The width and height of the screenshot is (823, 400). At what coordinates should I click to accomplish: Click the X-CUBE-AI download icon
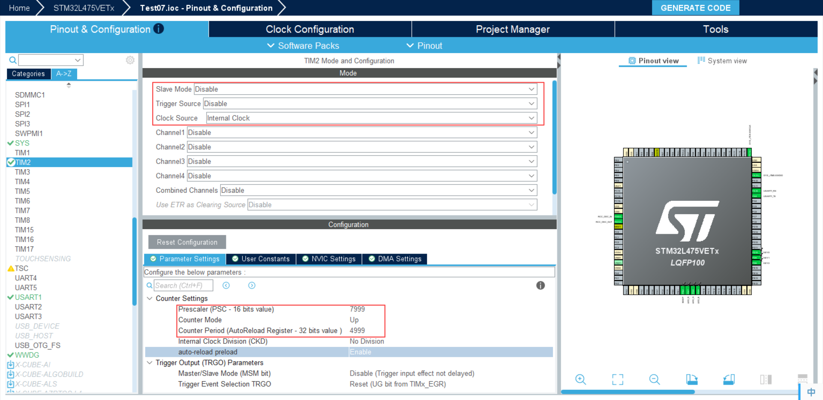tap(11, 364)
